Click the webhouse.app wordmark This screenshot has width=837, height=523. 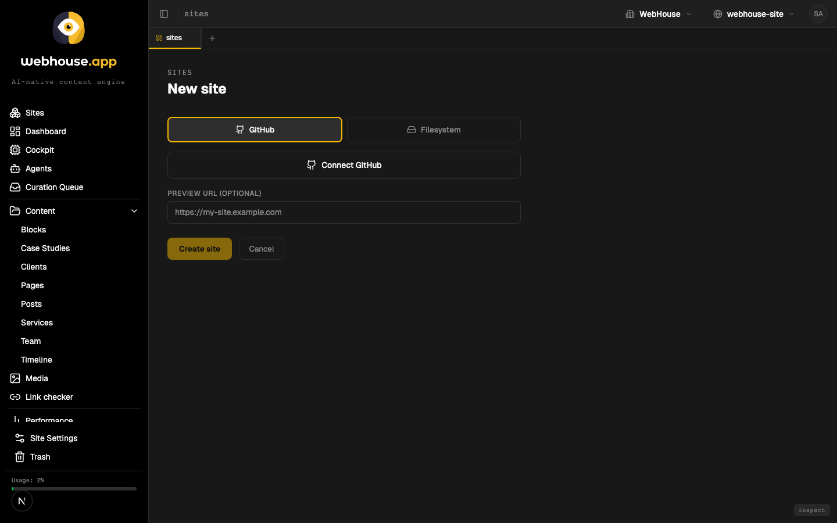[69, 62]
